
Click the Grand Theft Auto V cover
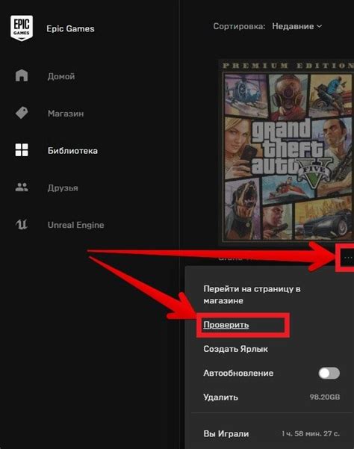click(286, 152)
